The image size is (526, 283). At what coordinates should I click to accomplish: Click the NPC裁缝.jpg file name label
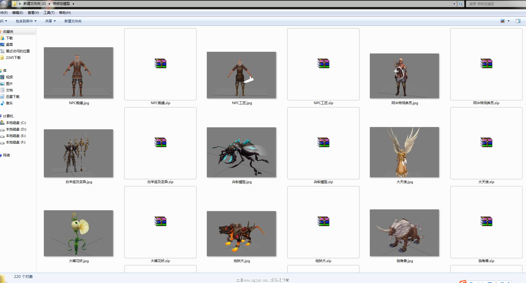click(x=79, y=103)
